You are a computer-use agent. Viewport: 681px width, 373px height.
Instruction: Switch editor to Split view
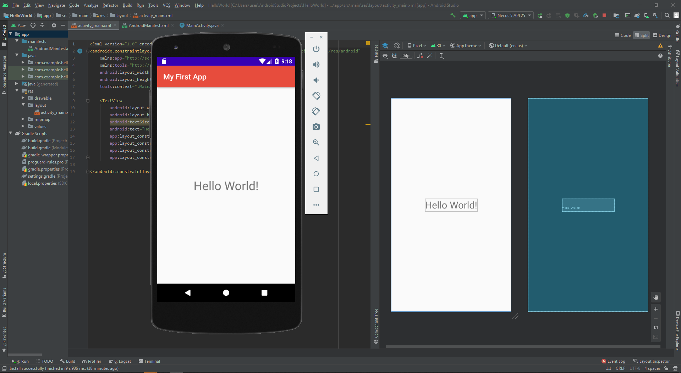pos(642,35)
